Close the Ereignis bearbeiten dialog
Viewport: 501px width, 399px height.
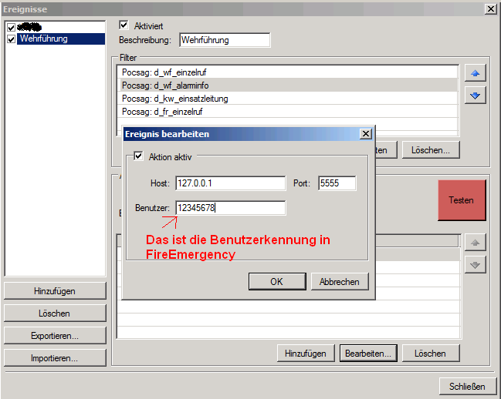pos(366,134)
